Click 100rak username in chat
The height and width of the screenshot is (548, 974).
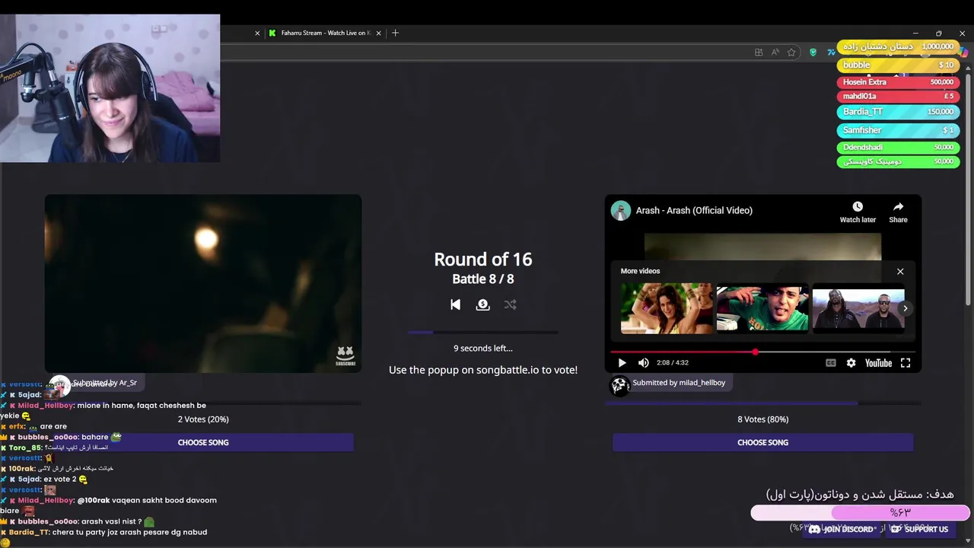[x=22, y=469]
